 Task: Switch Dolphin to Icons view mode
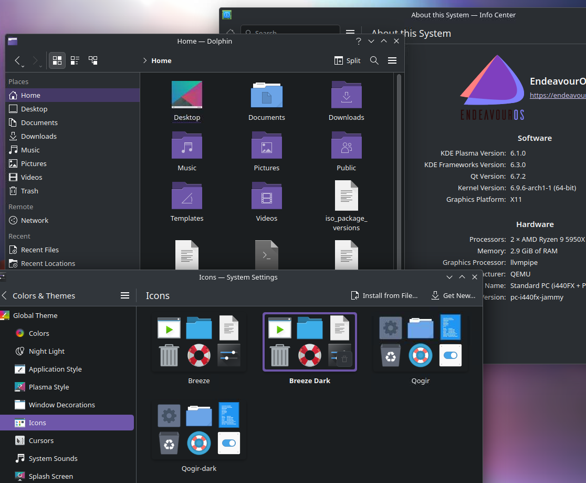click(x=57, y=60)
